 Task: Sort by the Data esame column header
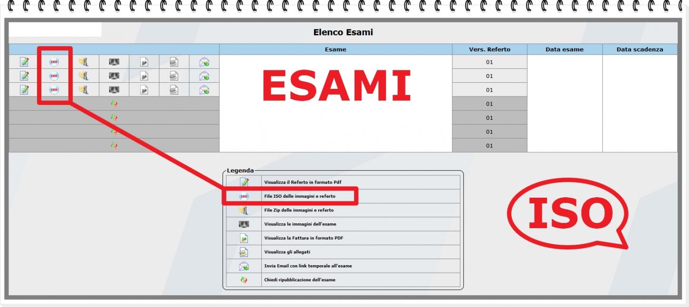click(565, 49)
